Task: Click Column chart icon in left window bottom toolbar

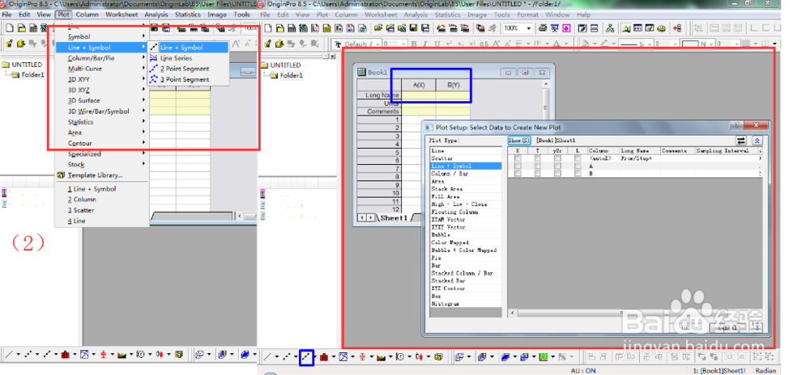Action: 65,356
